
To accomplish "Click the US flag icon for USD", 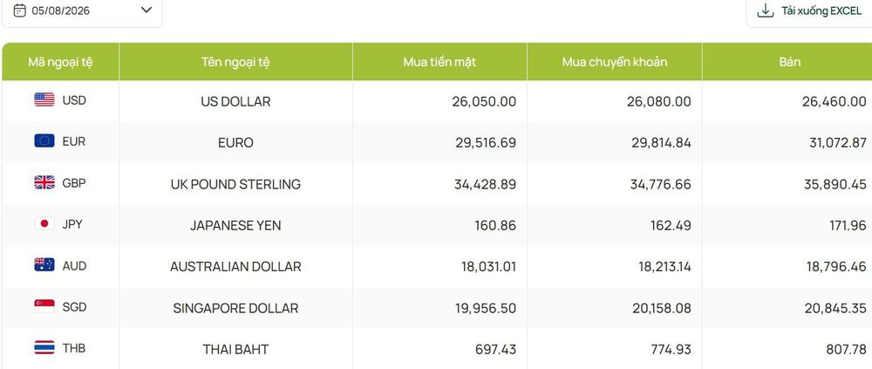I will tap(44, 100).
